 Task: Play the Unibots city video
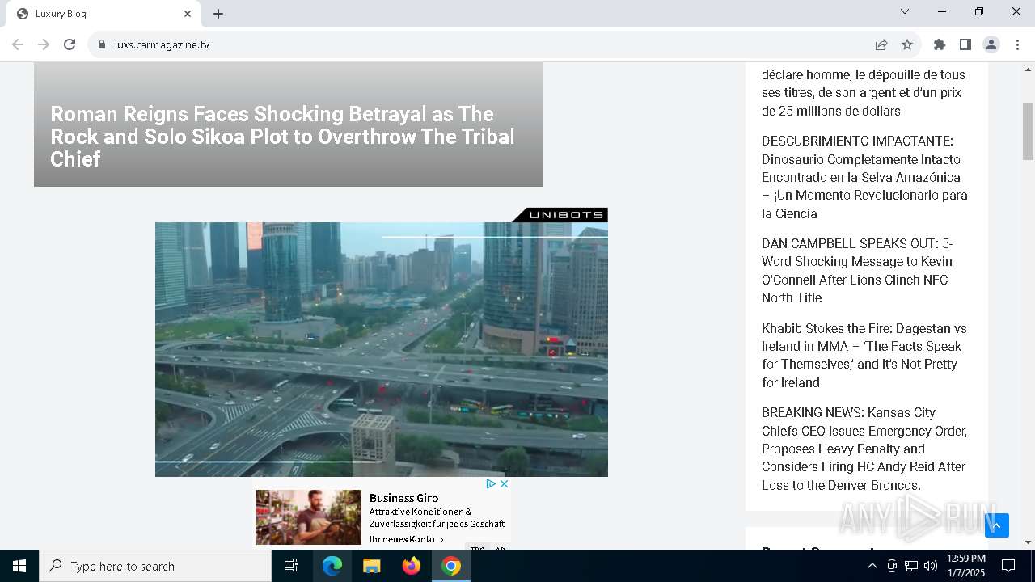[x=382, y=349]
